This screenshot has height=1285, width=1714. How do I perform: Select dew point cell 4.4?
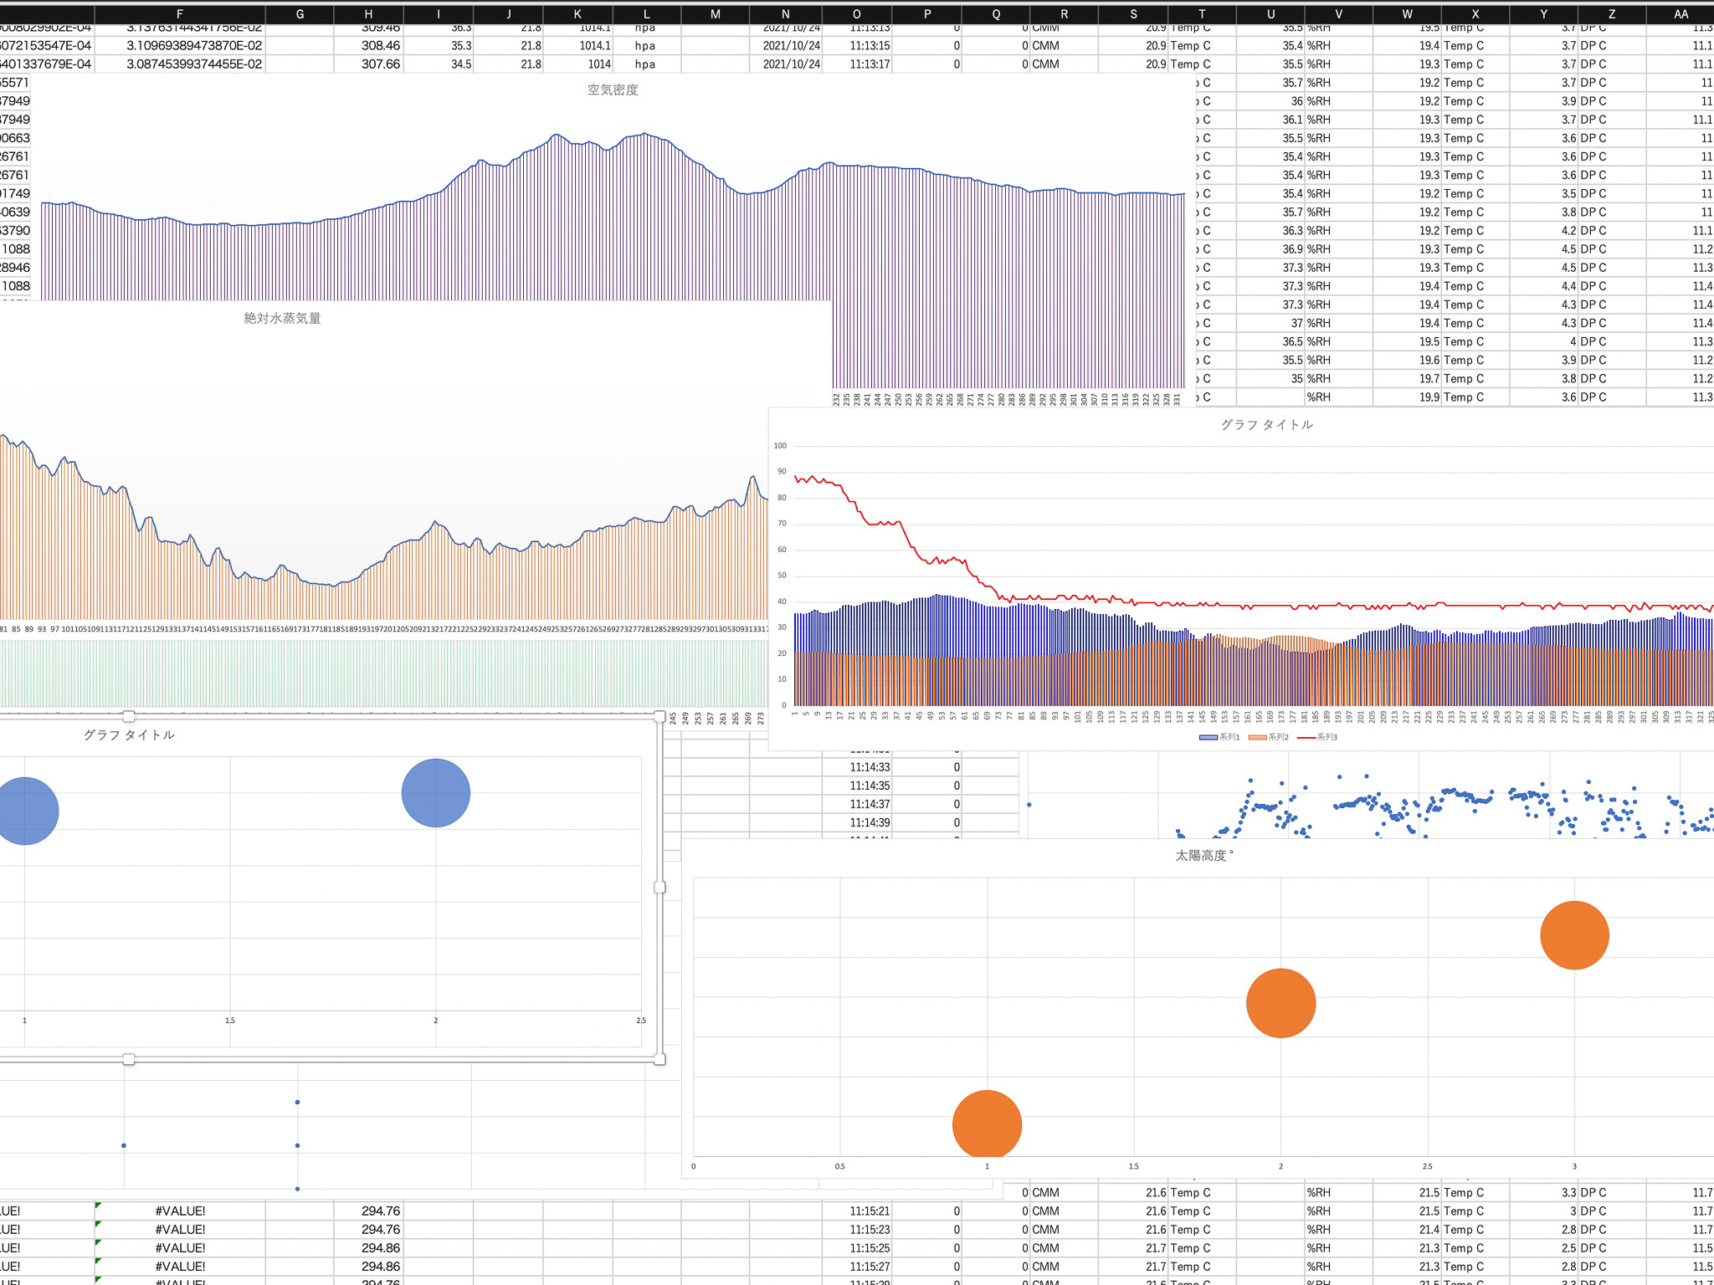pyautogui.click(x=1544, y=286)
